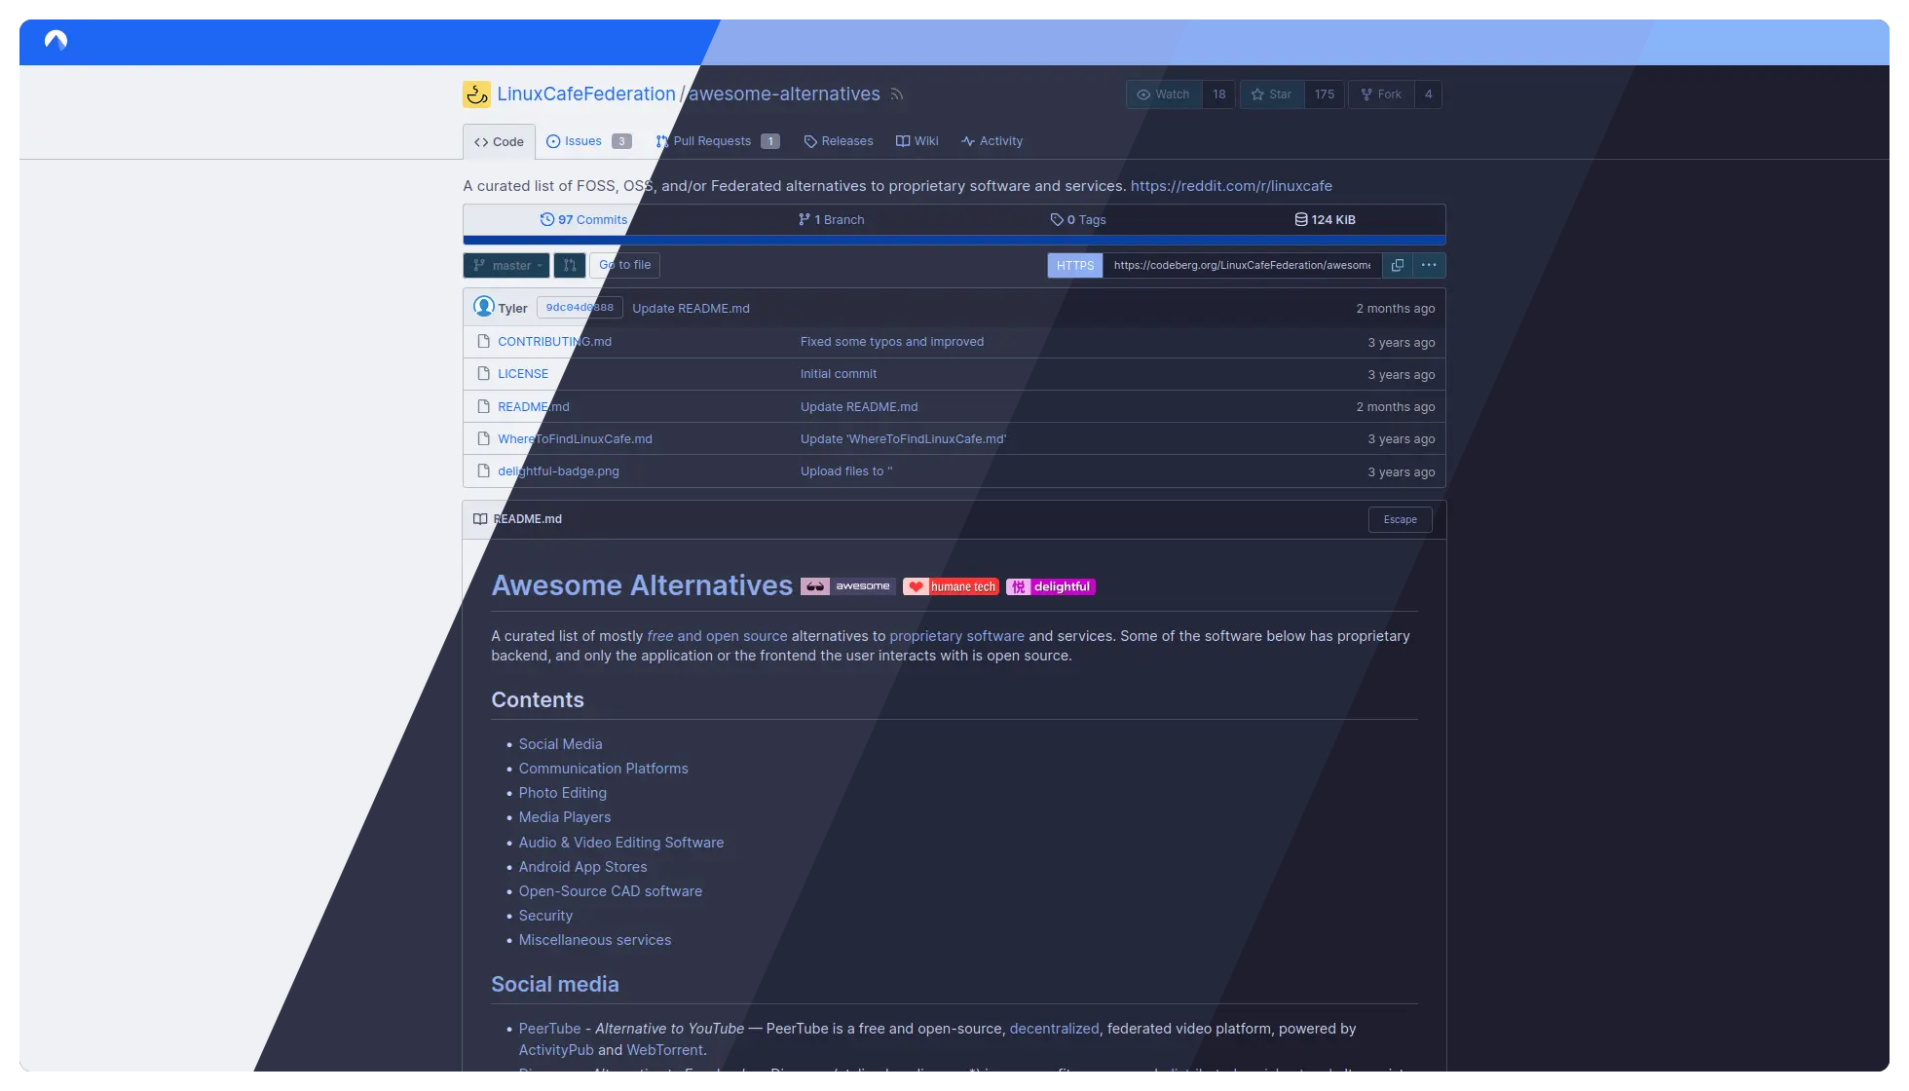Jump to Android App Stores section
Viewport: 1909px width, 1091px height.
tap(583, 867)
